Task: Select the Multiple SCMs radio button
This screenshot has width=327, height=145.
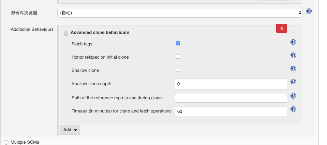Action: [x=6, y=142]
